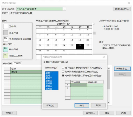Click the 例外日期 legend swatch
Viewport: 133px width, 117px height.
click(6, 49)
